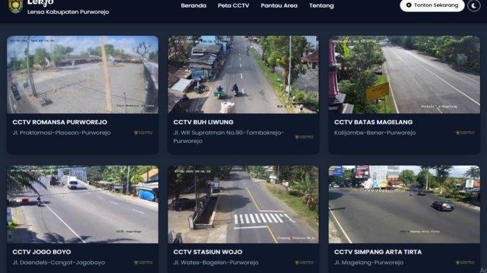Click the Lensa Kabupaten Purworejo subtitle

pyautogui.click(x=68, y=12)
